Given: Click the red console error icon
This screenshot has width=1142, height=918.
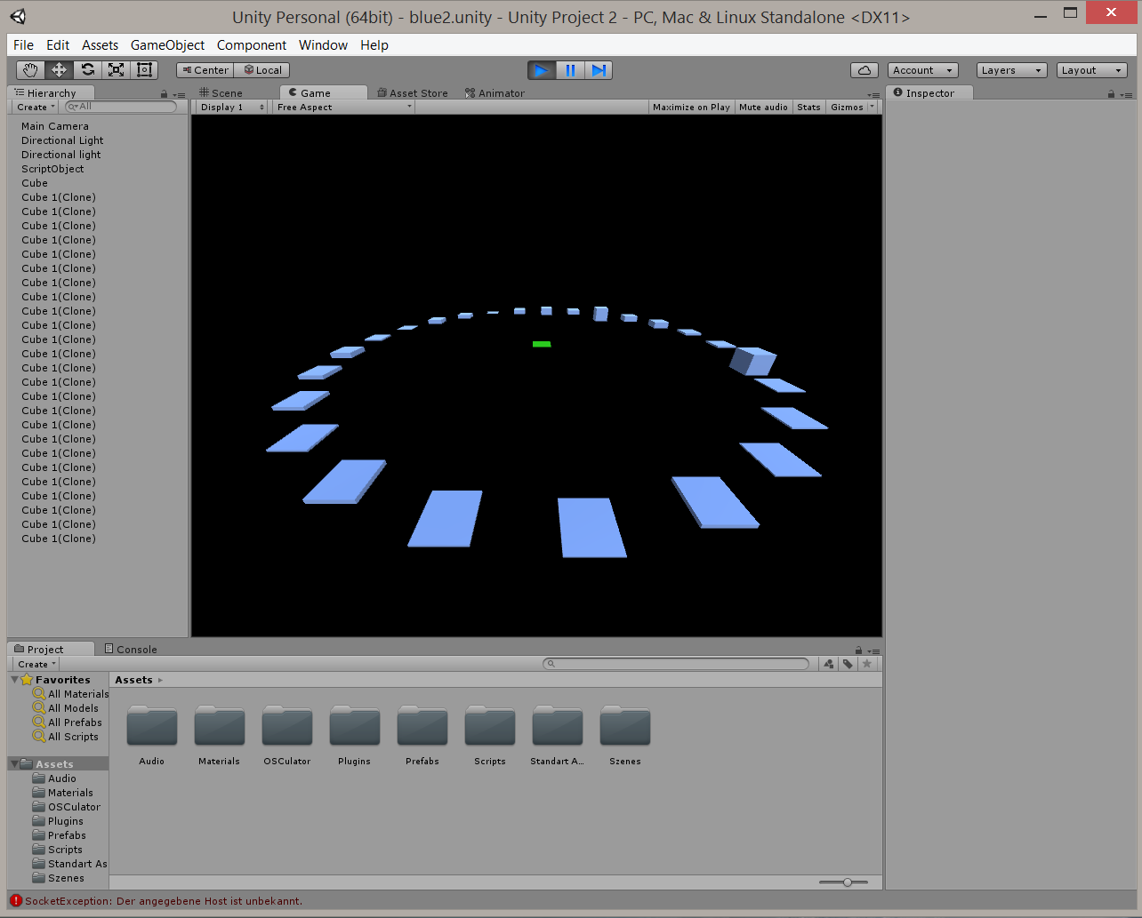Looking at the screenshot, I should point(15,900).
